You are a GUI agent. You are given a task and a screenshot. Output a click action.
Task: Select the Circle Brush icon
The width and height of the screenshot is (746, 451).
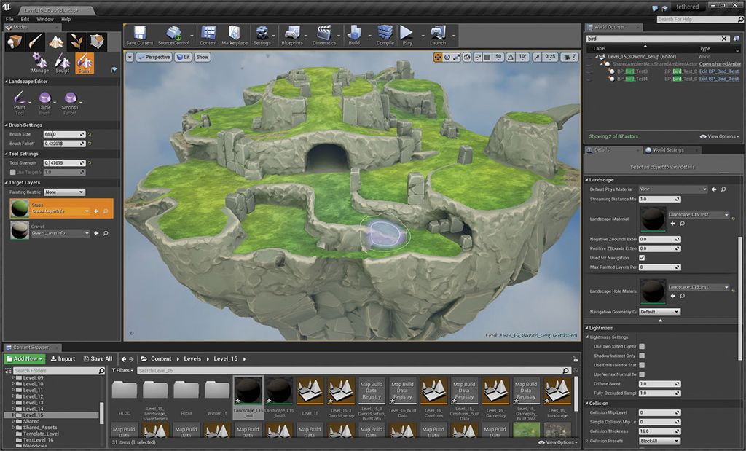45,98
